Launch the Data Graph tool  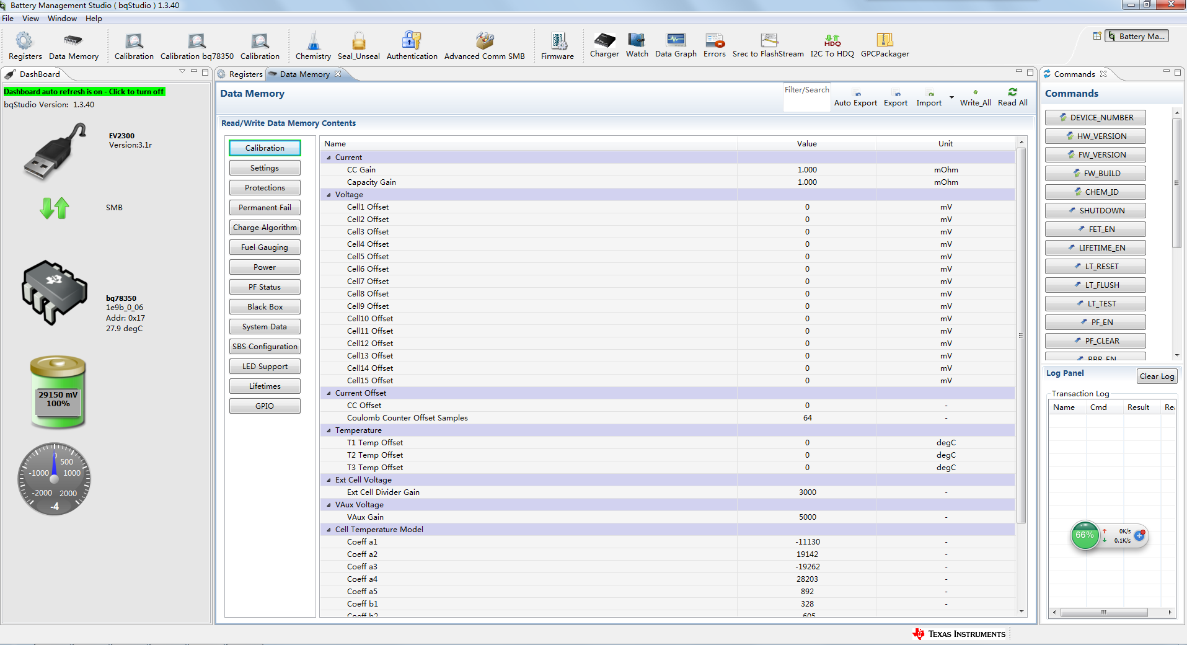[x=676, y=41]
